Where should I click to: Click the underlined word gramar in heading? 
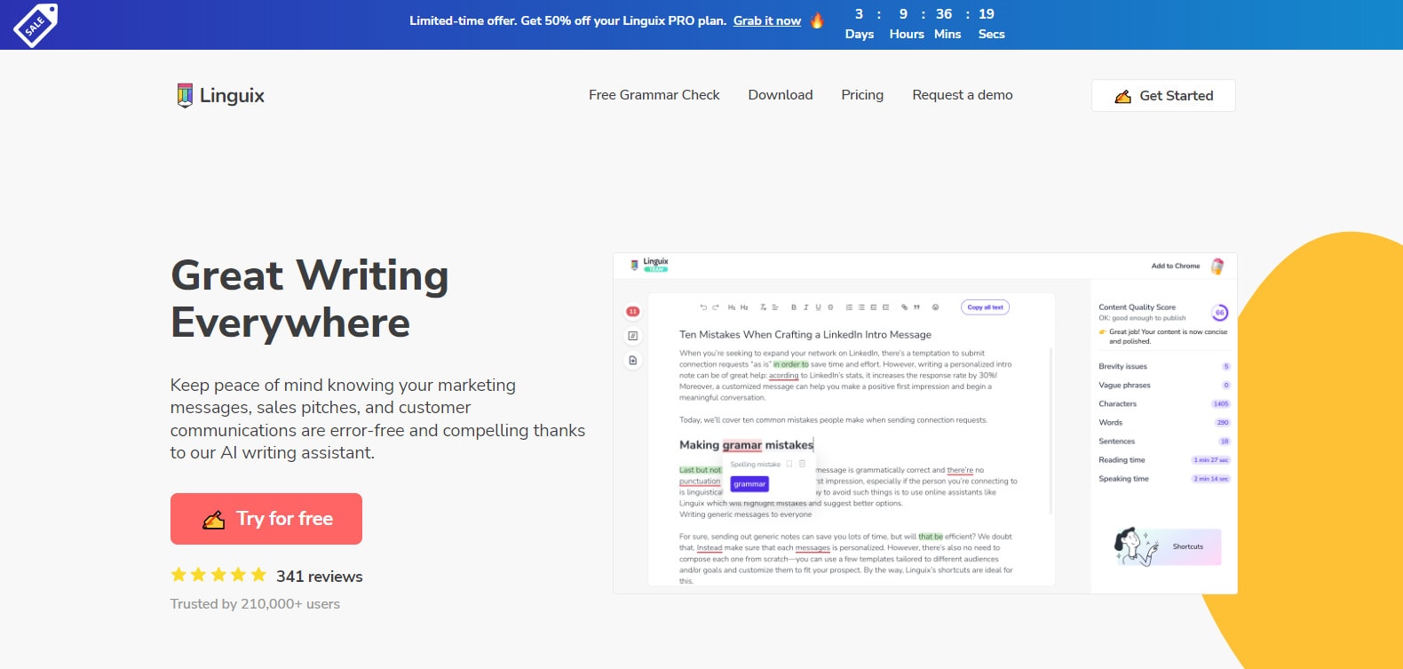pyautogui.click(x=742, y=445)
